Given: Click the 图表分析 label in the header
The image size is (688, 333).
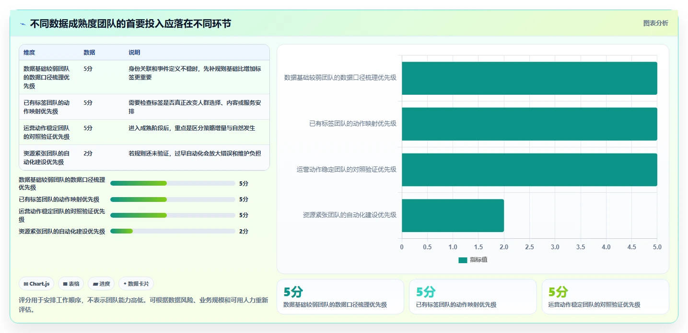Looking at the screenshot, I should click(x=655, y=23).
